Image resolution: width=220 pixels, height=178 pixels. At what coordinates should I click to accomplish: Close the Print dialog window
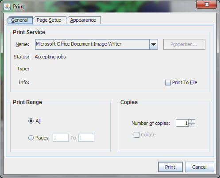tap(206, 4)
